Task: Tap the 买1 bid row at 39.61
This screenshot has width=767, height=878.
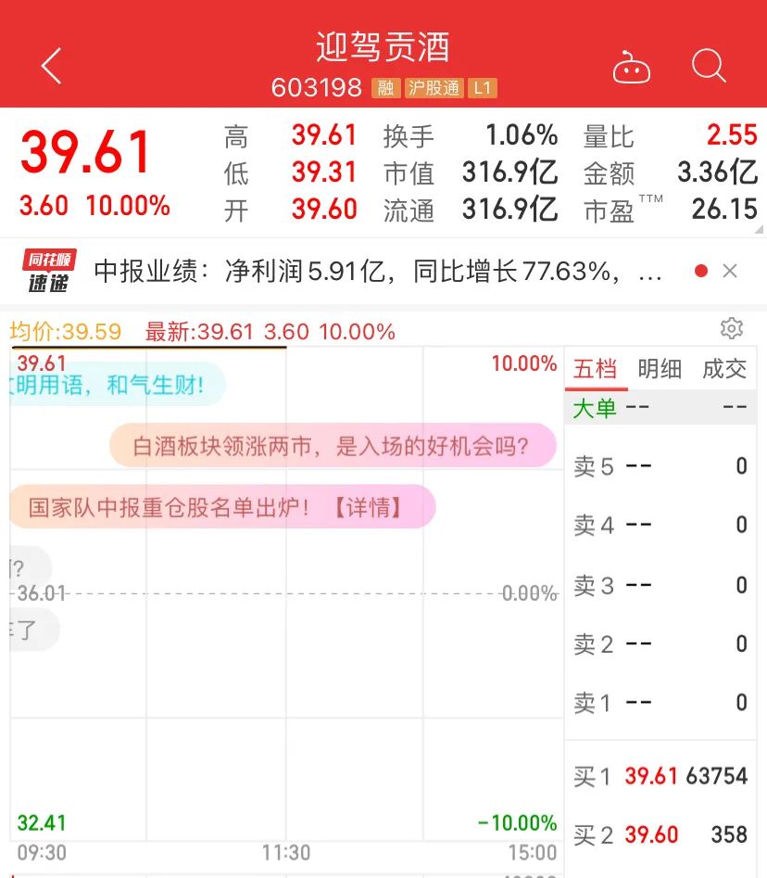Action: (x=660, y=776)
